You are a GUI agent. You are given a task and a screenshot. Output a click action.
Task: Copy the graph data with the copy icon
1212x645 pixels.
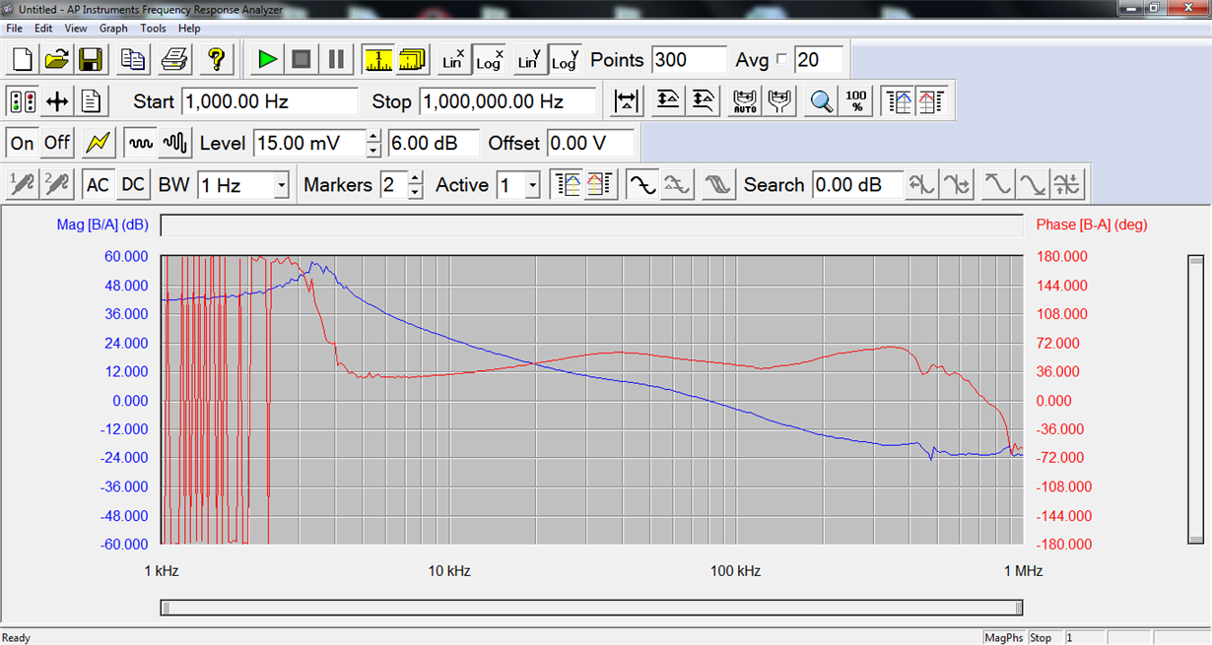(133, 59)
